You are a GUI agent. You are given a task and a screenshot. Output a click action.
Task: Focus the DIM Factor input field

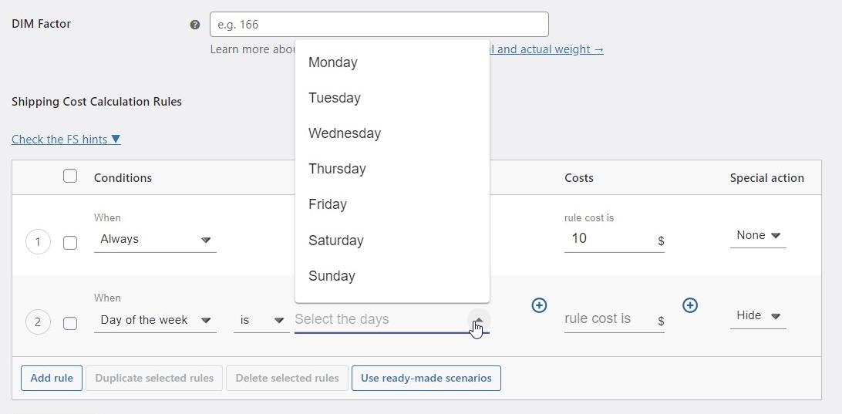click(x=379, y=24)
